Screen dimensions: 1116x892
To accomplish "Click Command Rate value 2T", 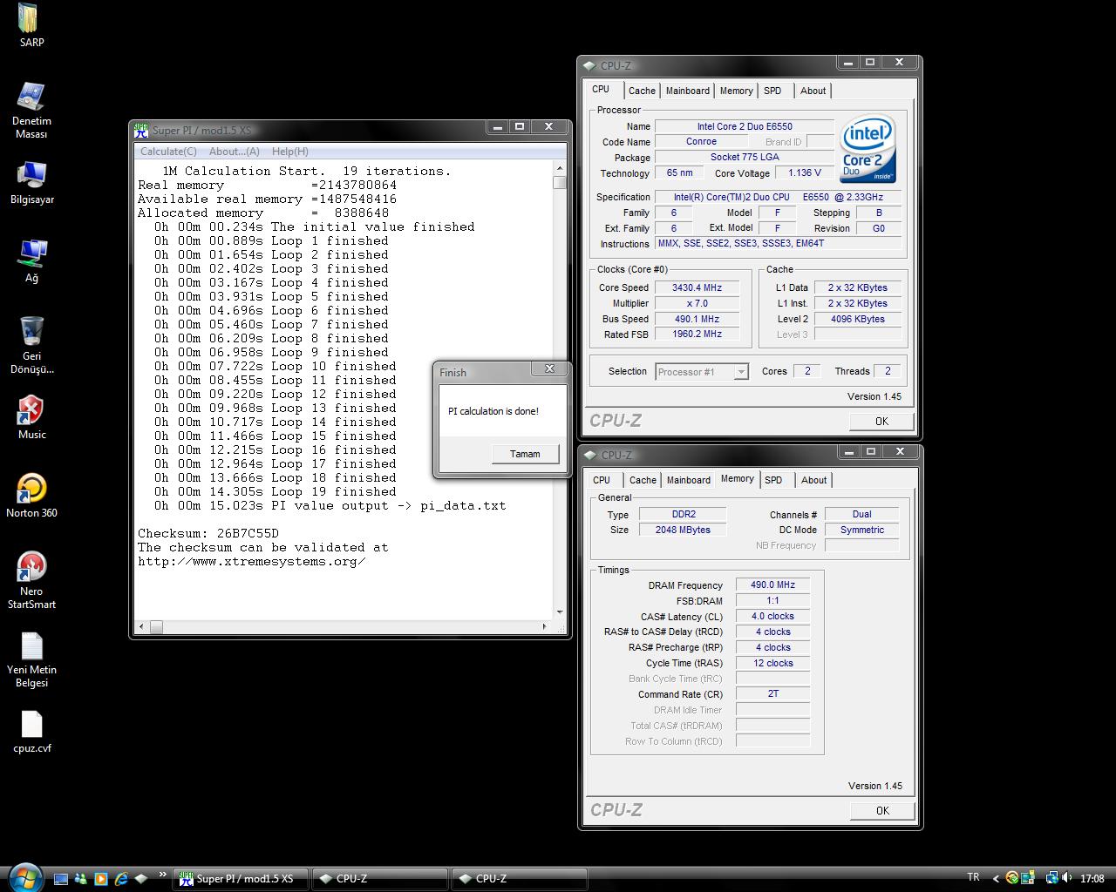I will click(x=773, y=694).
